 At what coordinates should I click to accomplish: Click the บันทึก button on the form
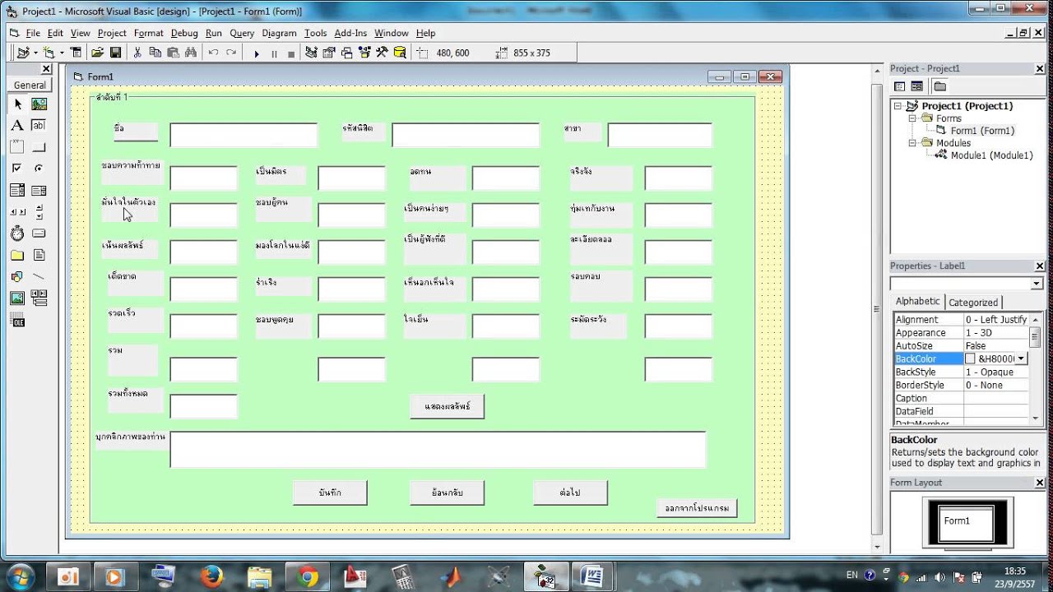tap(330, 493)
